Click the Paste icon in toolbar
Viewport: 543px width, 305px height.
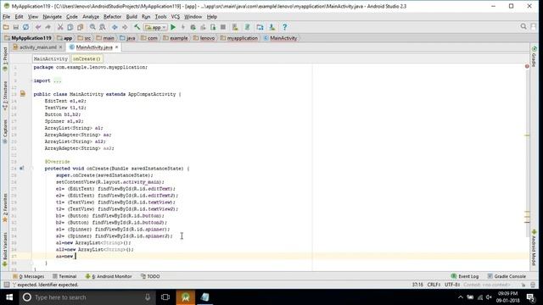80,27
